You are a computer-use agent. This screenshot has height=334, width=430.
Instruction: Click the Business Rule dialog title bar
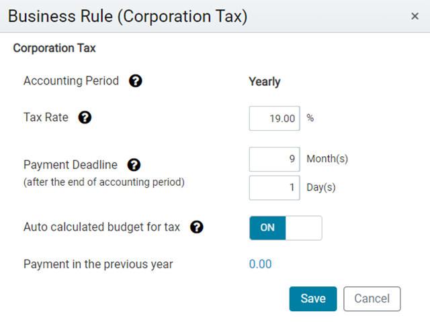pyautogui.click(x=215, y=16)
